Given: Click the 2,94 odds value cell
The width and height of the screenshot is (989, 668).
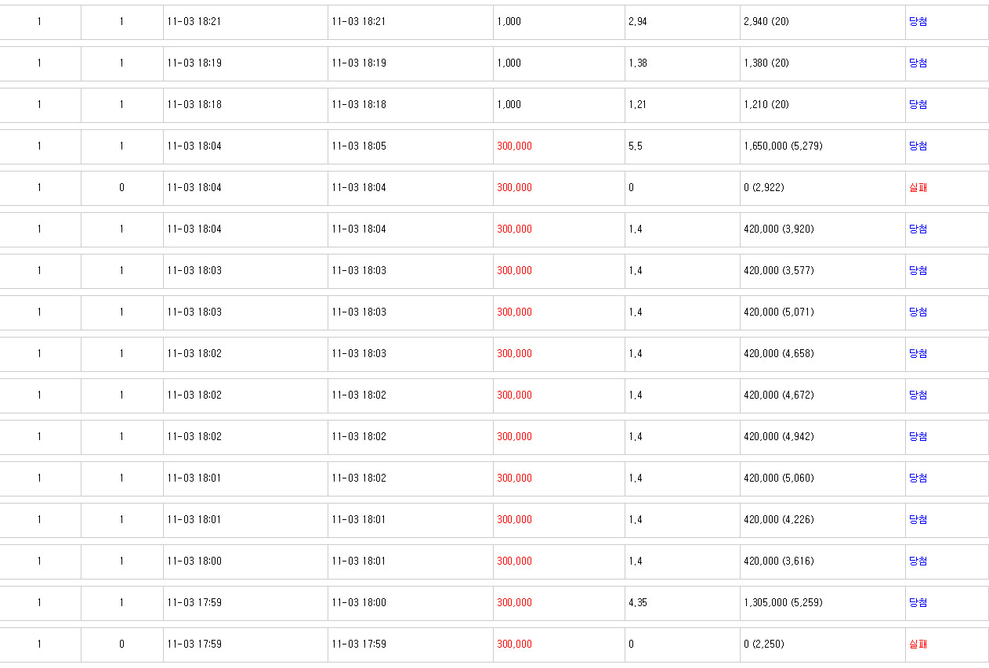Looking at the screenshot, I should pos(682,22).
